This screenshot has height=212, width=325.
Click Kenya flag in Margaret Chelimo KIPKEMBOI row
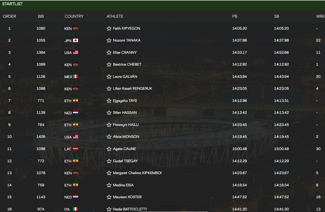76,173
